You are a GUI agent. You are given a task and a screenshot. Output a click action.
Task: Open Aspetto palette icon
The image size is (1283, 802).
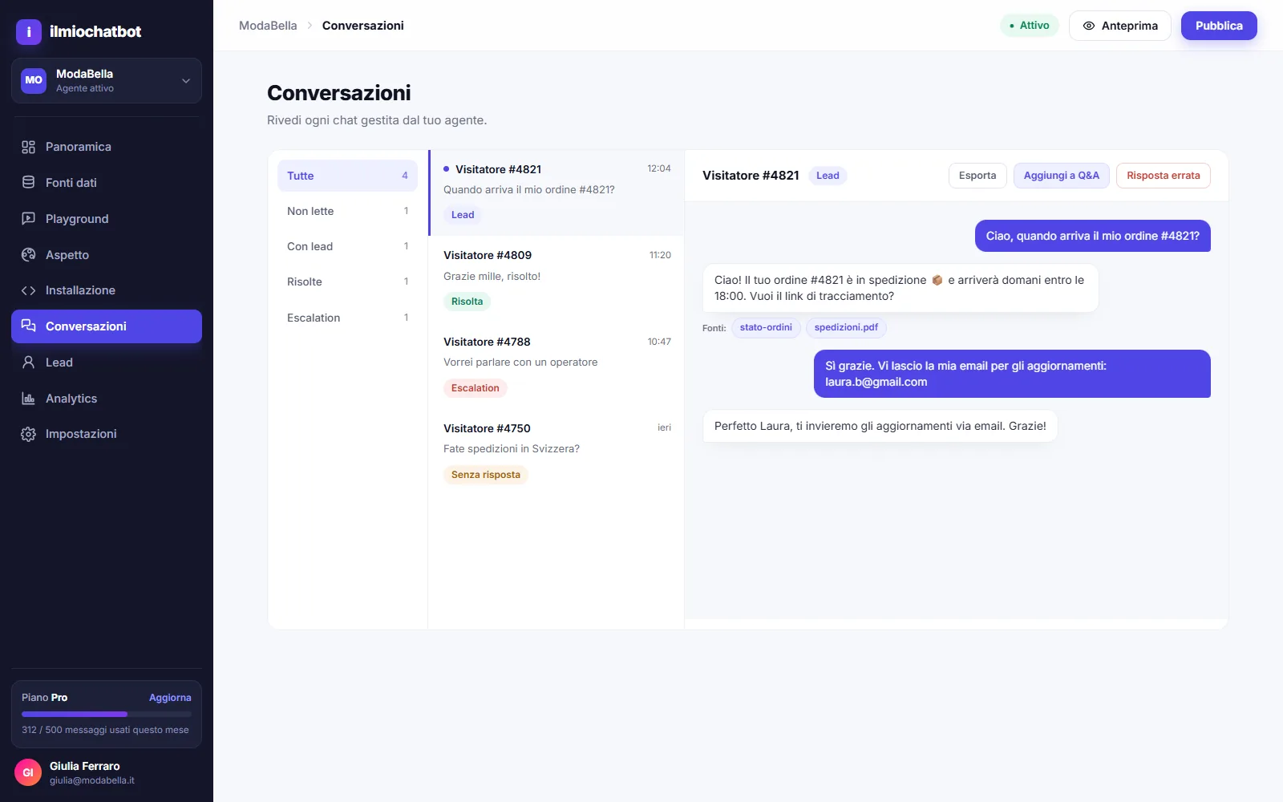29,255
